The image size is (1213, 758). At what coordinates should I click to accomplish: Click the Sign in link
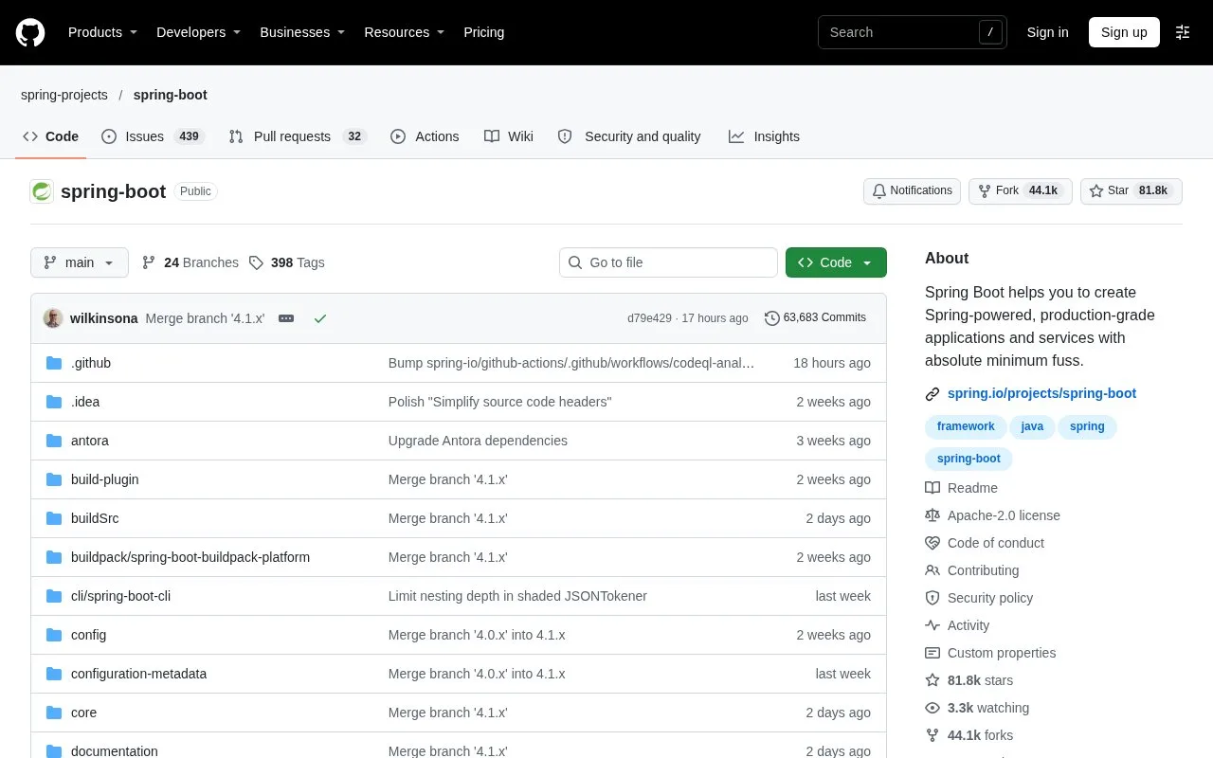[1047, 32]
